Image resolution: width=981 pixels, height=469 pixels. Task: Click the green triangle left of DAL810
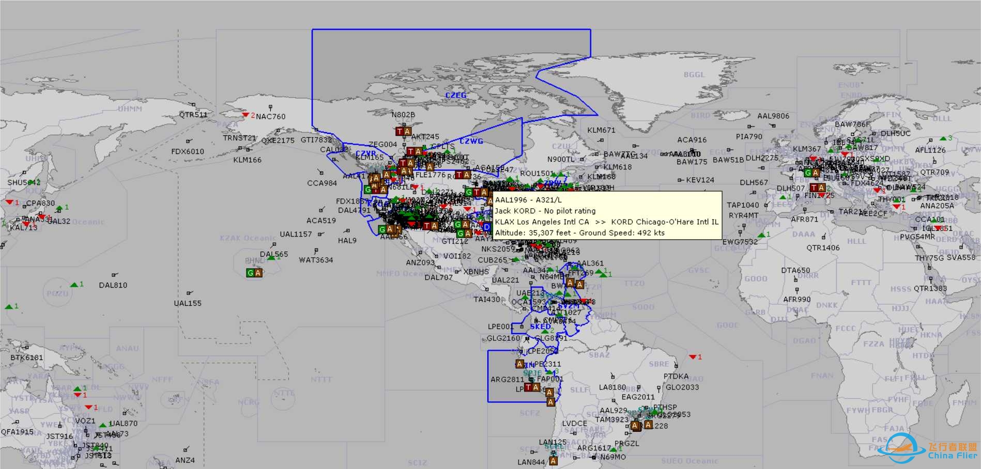pyautogui.click(x=74, y=285)
